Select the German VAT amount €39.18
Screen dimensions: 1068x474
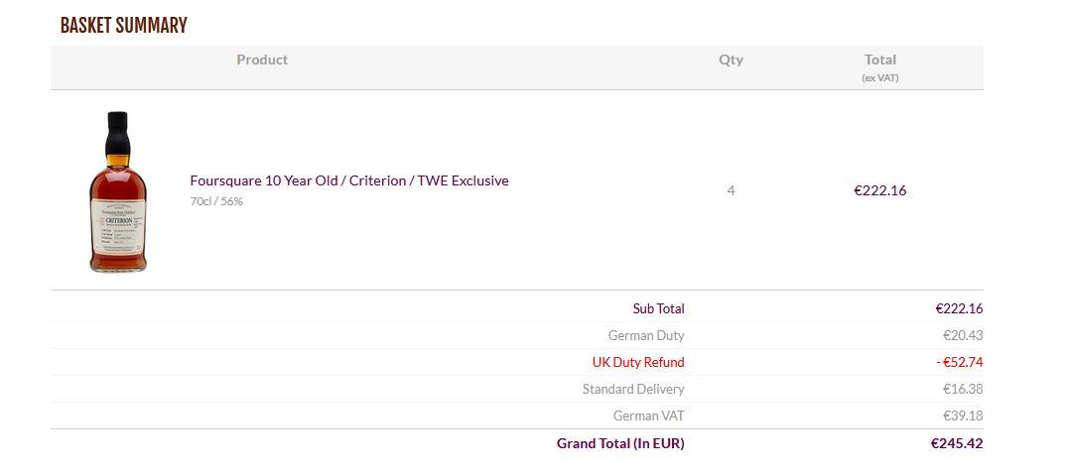click(x=963, y=415)
